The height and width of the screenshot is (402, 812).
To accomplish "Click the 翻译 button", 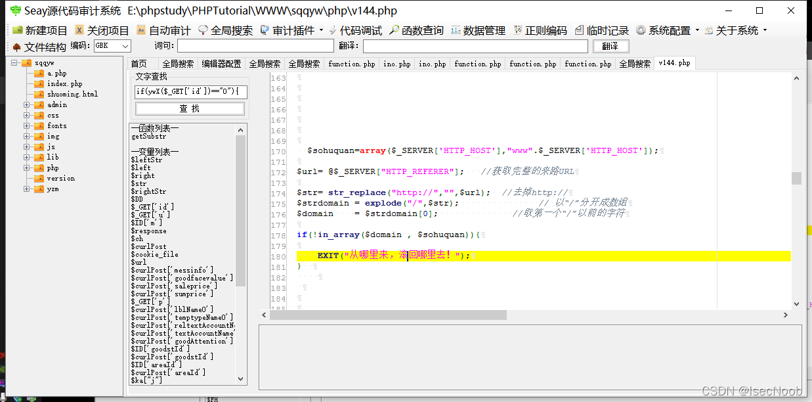I will 610,46.
